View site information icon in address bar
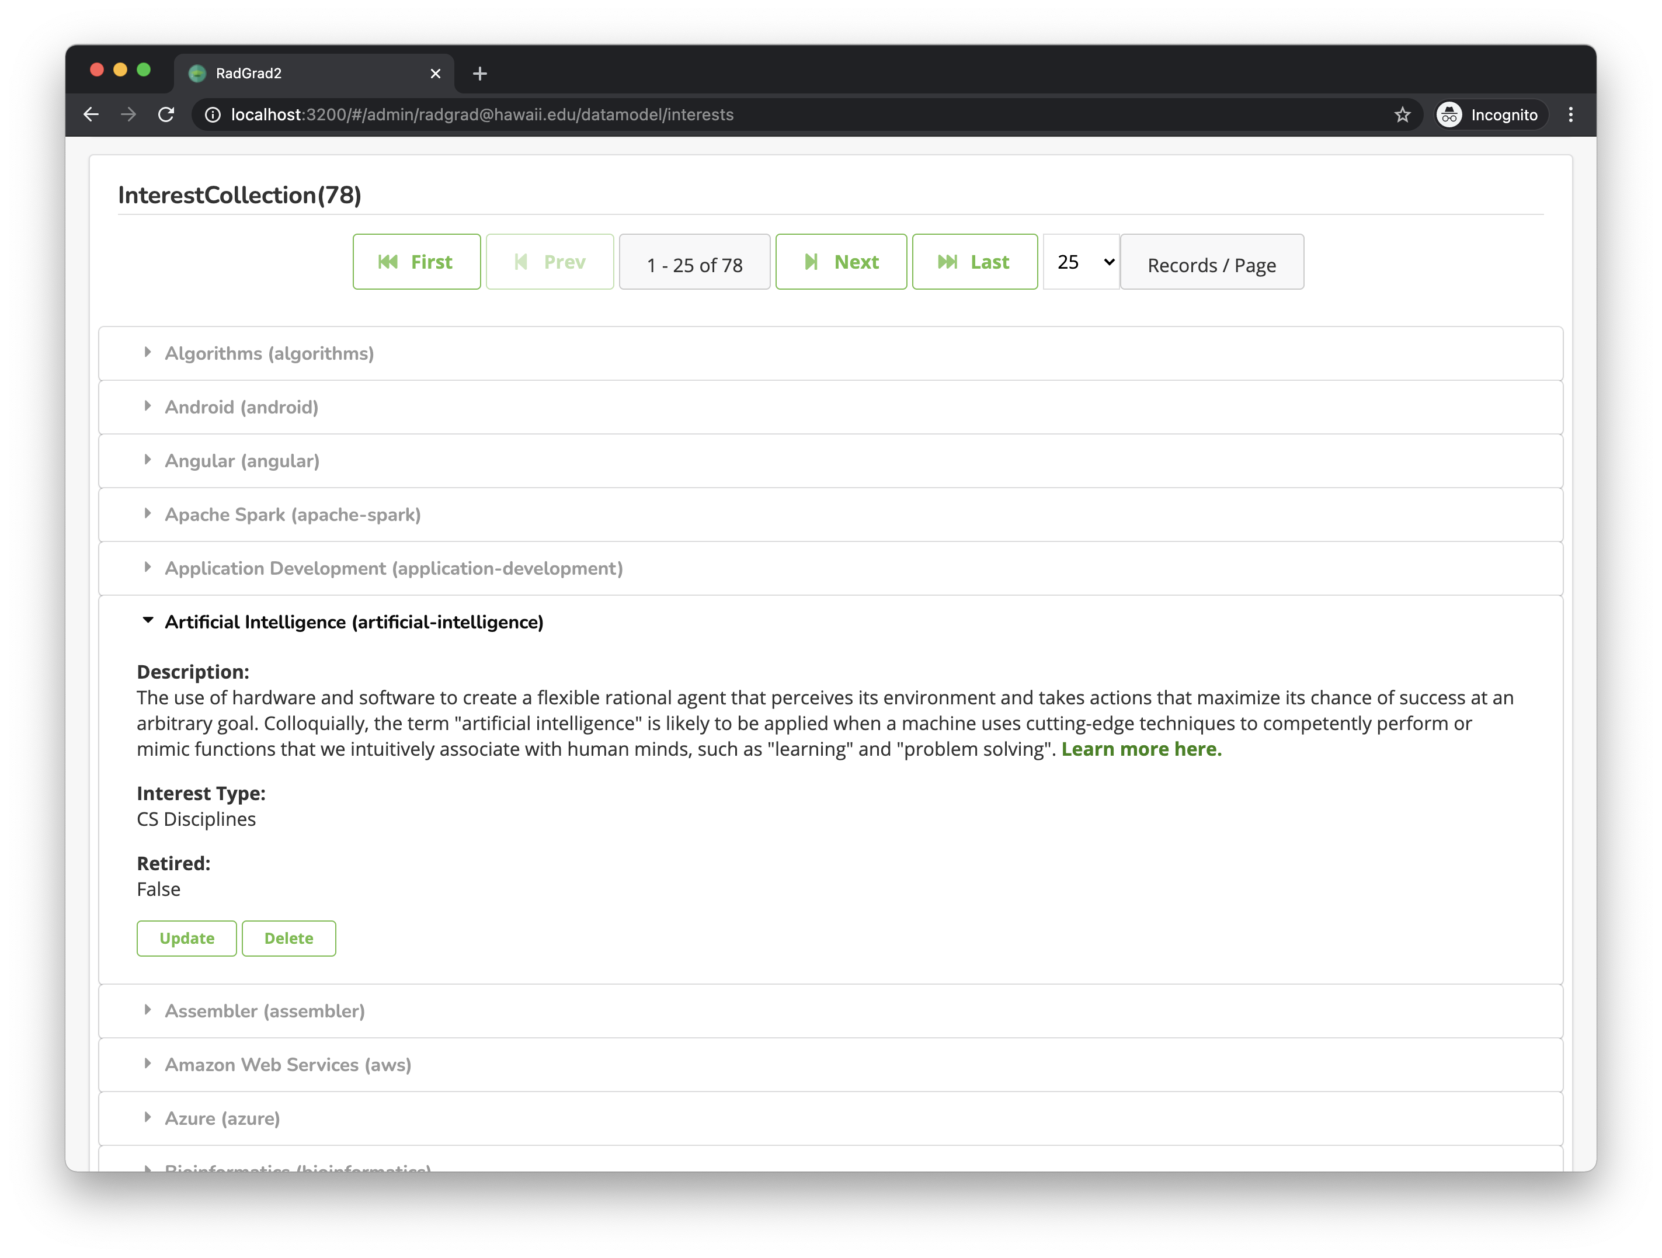 click(x=213, y=114)
